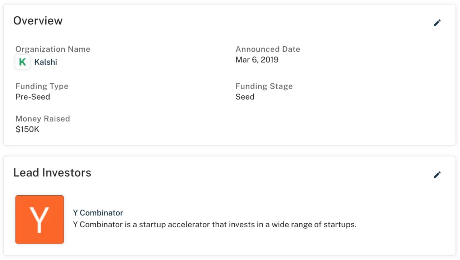Click the Funding Stage field label

[x=264, y=86]
